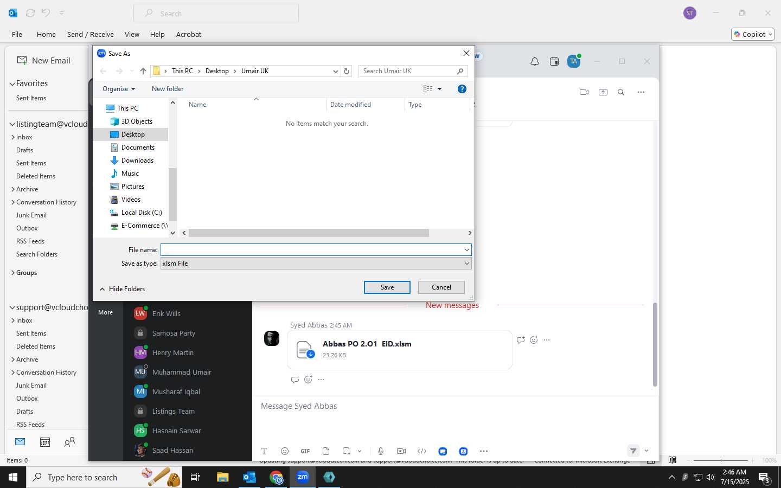
Task: Click the Zoom chat search magnifier icon
Action: point(621,92)
